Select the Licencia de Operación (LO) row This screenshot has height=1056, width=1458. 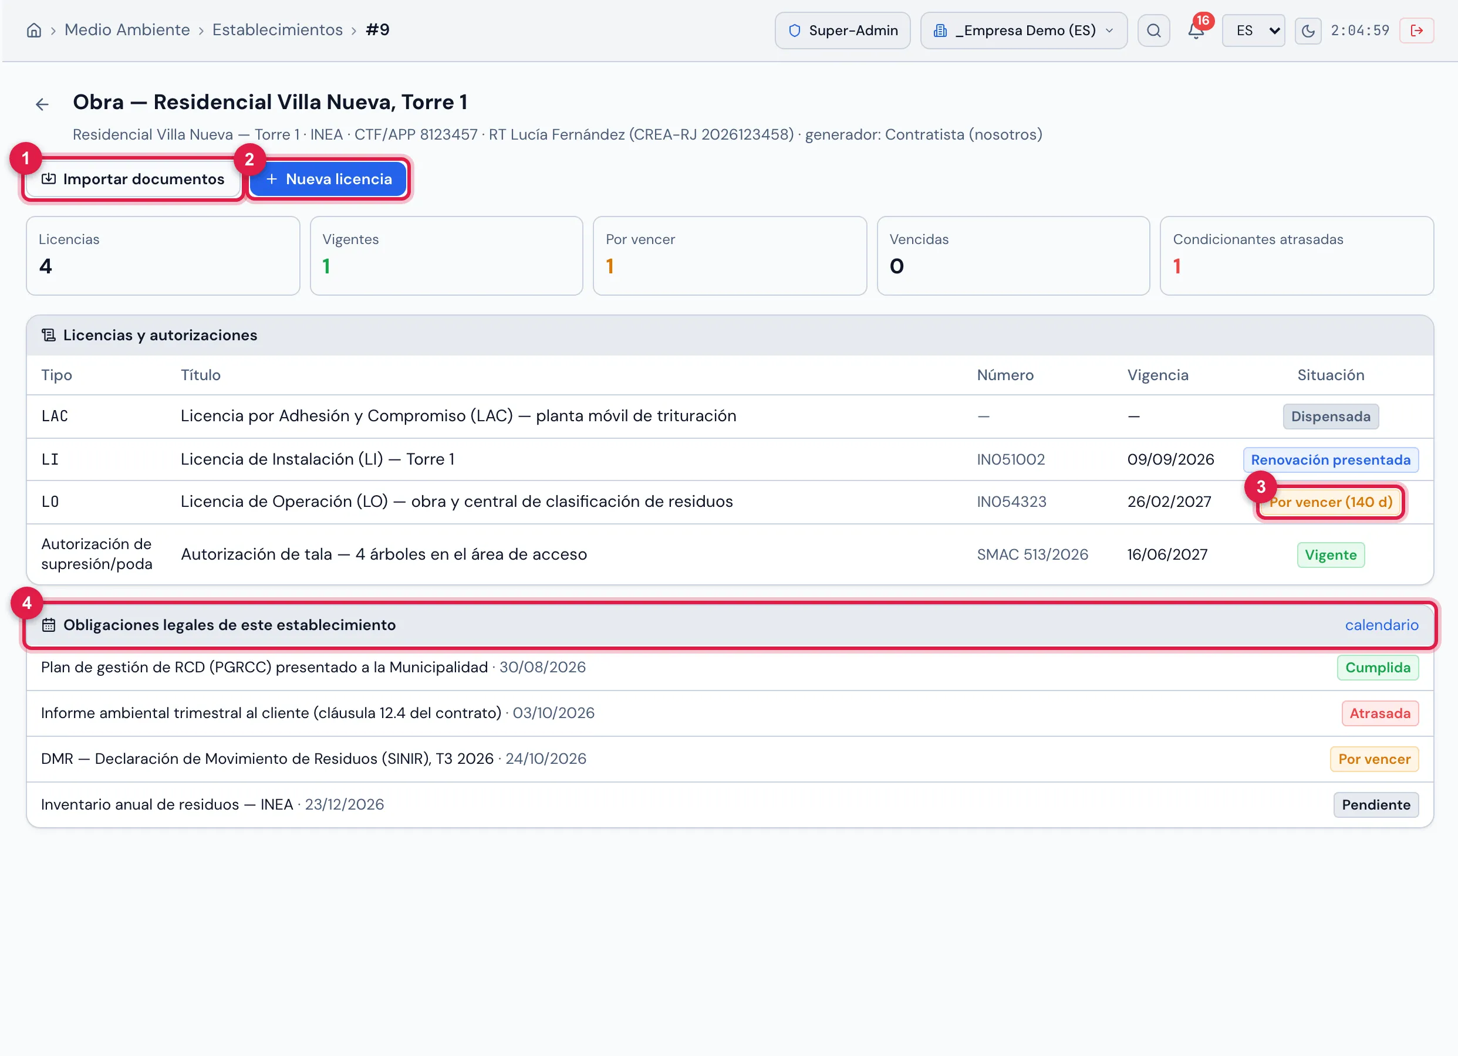[730, 502]
